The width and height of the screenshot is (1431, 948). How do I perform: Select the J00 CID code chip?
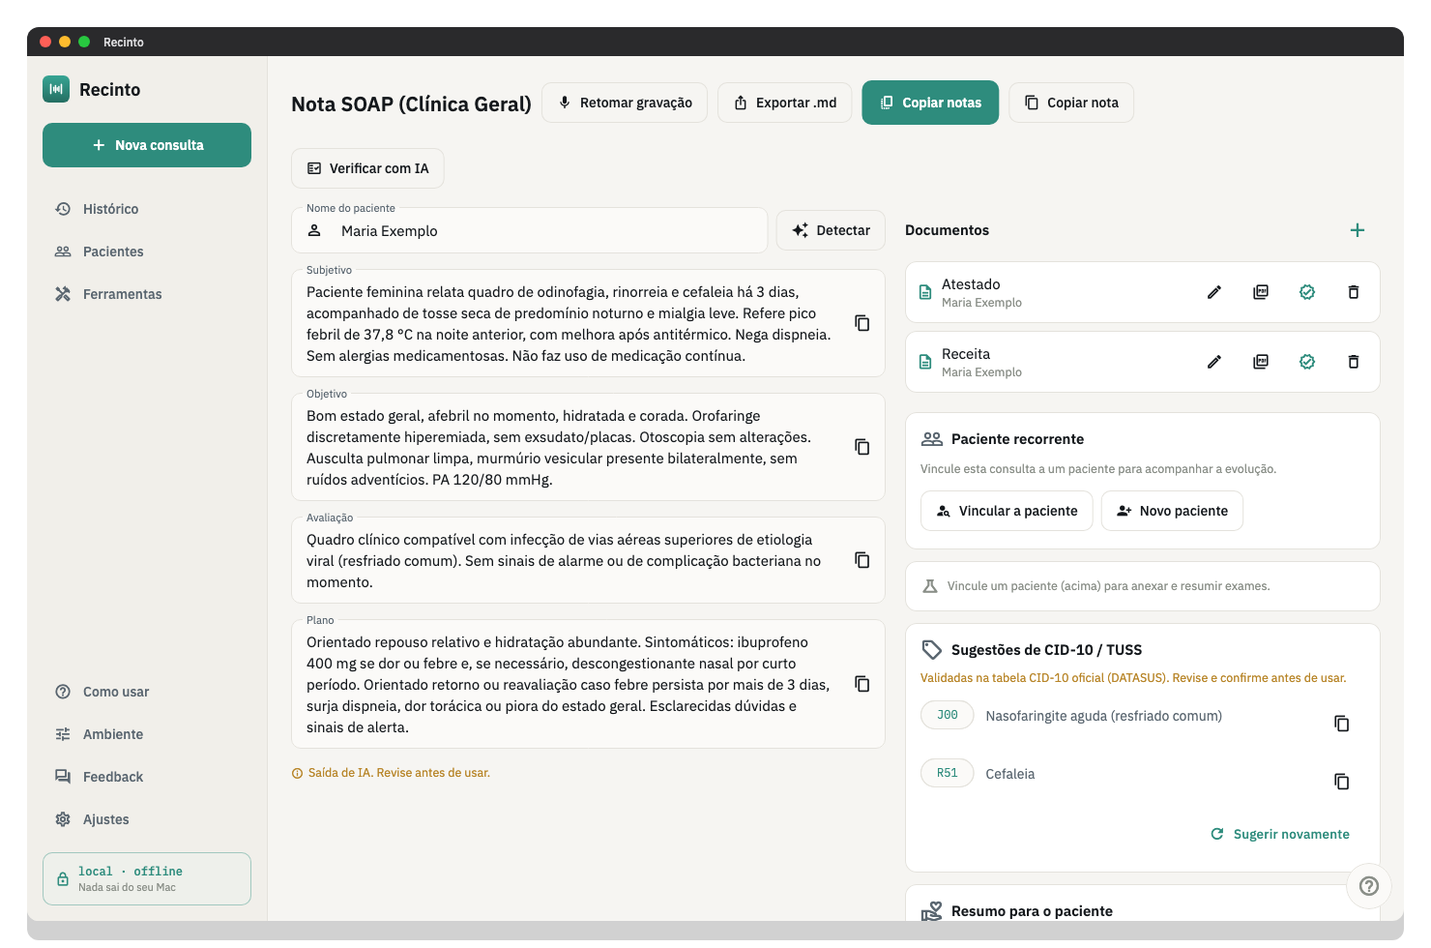click(x=947, y=715)
